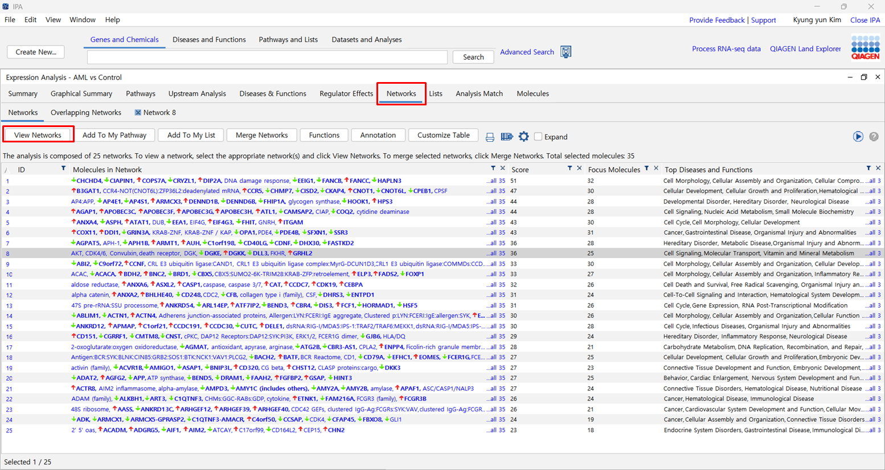Toggle the Expand checkbox

538,137
